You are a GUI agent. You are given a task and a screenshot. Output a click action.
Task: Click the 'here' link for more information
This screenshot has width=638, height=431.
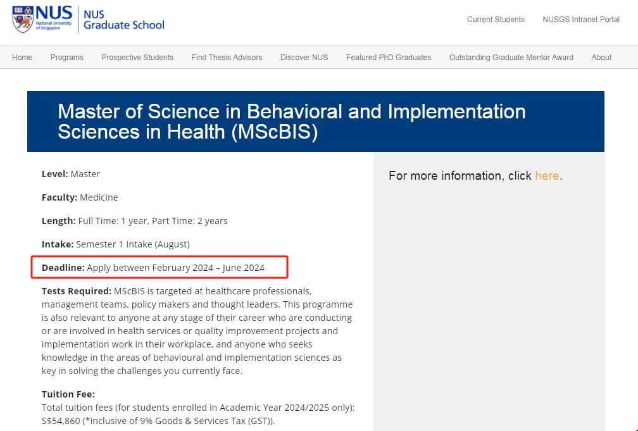point(547,175)
